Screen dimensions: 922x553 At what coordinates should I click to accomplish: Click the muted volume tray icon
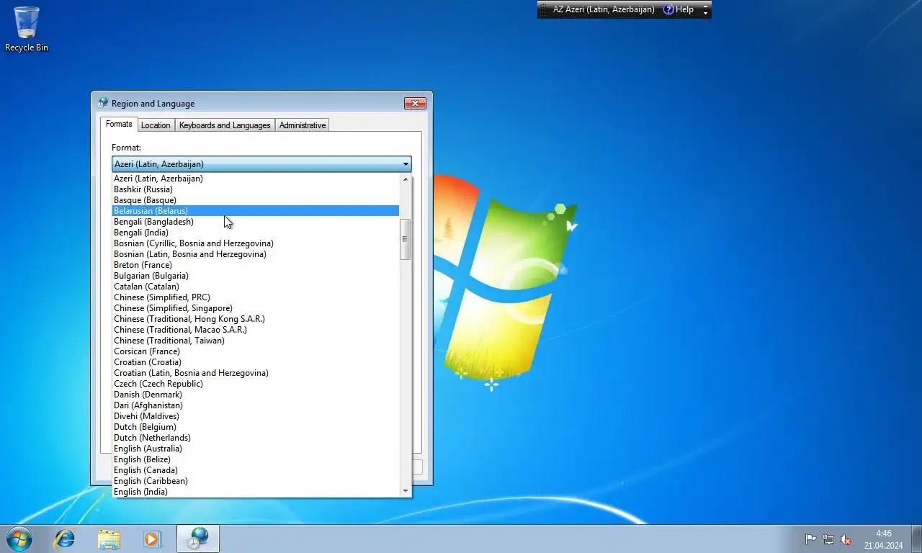point(846,539)
